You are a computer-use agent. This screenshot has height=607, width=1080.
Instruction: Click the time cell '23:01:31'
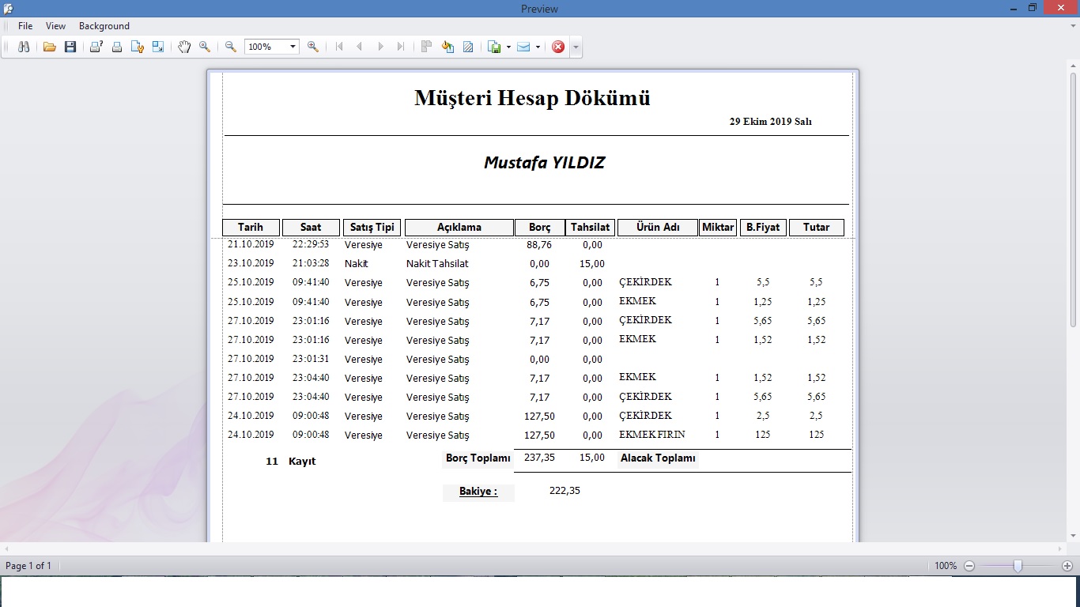tap(311, 359)
